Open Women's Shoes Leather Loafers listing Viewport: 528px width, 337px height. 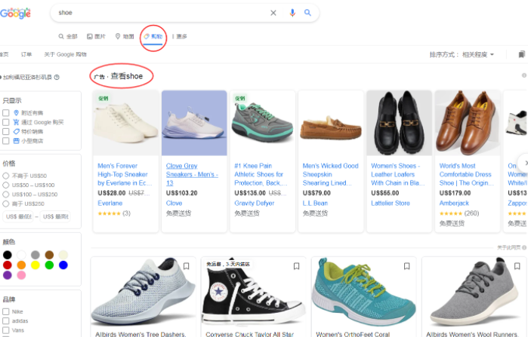(x=397, y=174)
